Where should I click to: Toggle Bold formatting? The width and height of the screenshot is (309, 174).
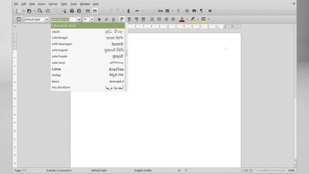(99, 19)
